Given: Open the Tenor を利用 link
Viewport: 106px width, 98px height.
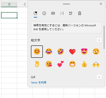Looking at the screenshot, I should 39,83.
